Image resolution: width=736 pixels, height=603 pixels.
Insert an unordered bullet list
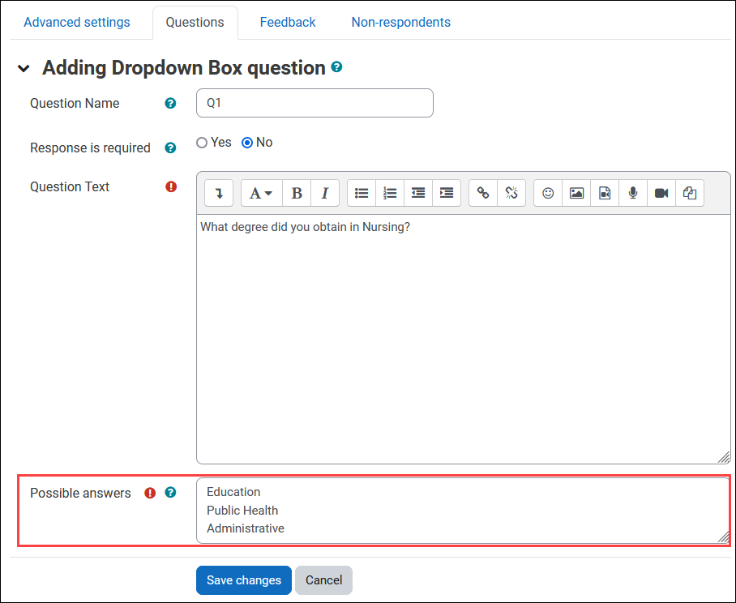coord(362,192)
